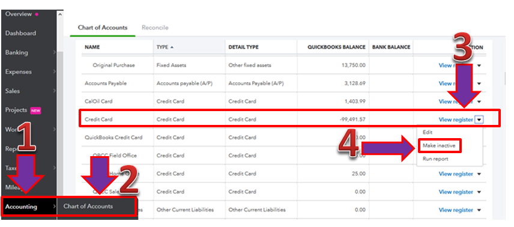Viewport: 514px width, 227px height.
Task: Select the Credit Card account name
Action: click(98, 120)
